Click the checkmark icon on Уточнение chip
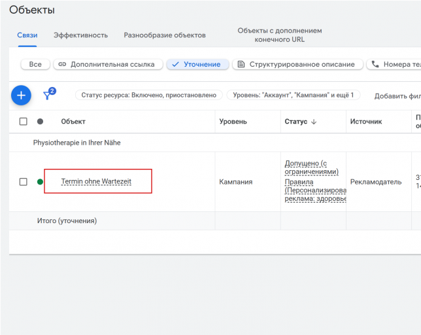This screenshot has height=335, width=421. point(175,65)
